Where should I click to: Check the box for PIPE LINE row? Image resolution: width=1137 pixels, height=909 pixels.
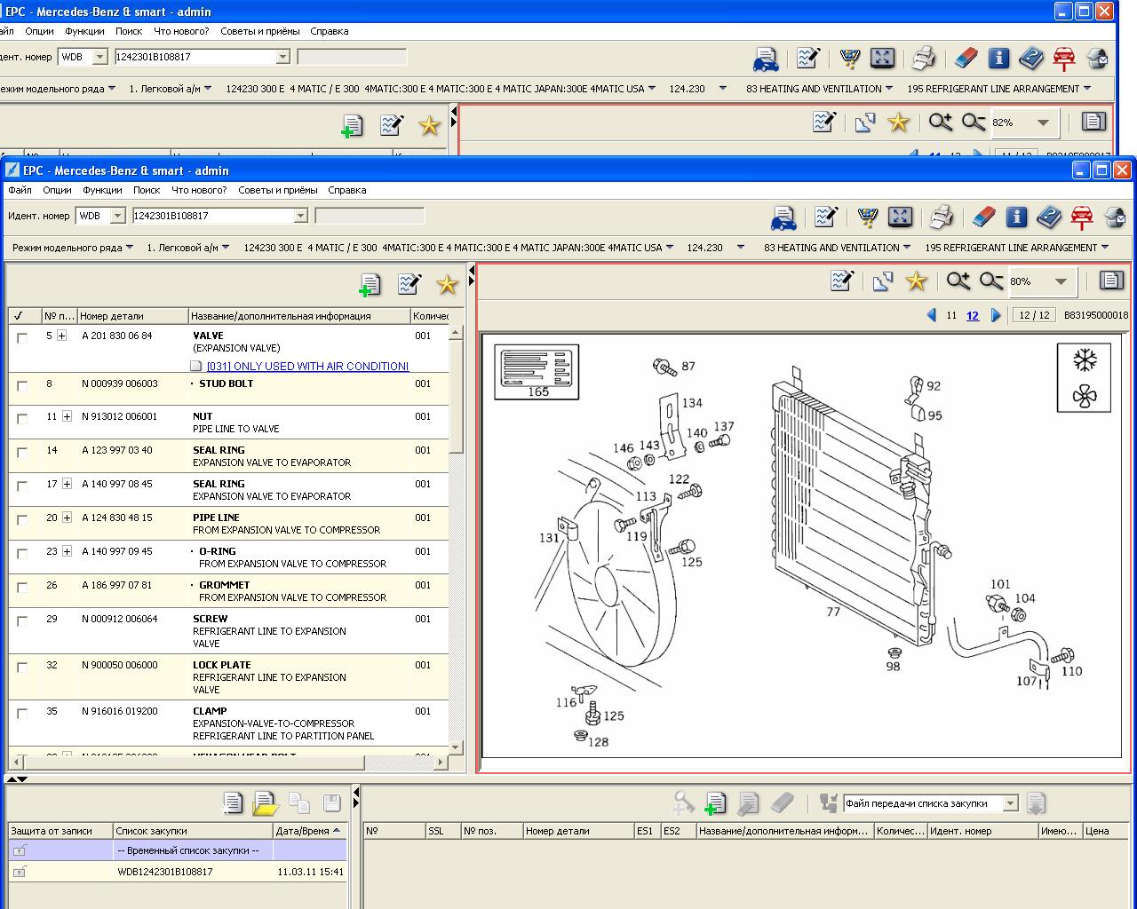click(x=22, y=519)
